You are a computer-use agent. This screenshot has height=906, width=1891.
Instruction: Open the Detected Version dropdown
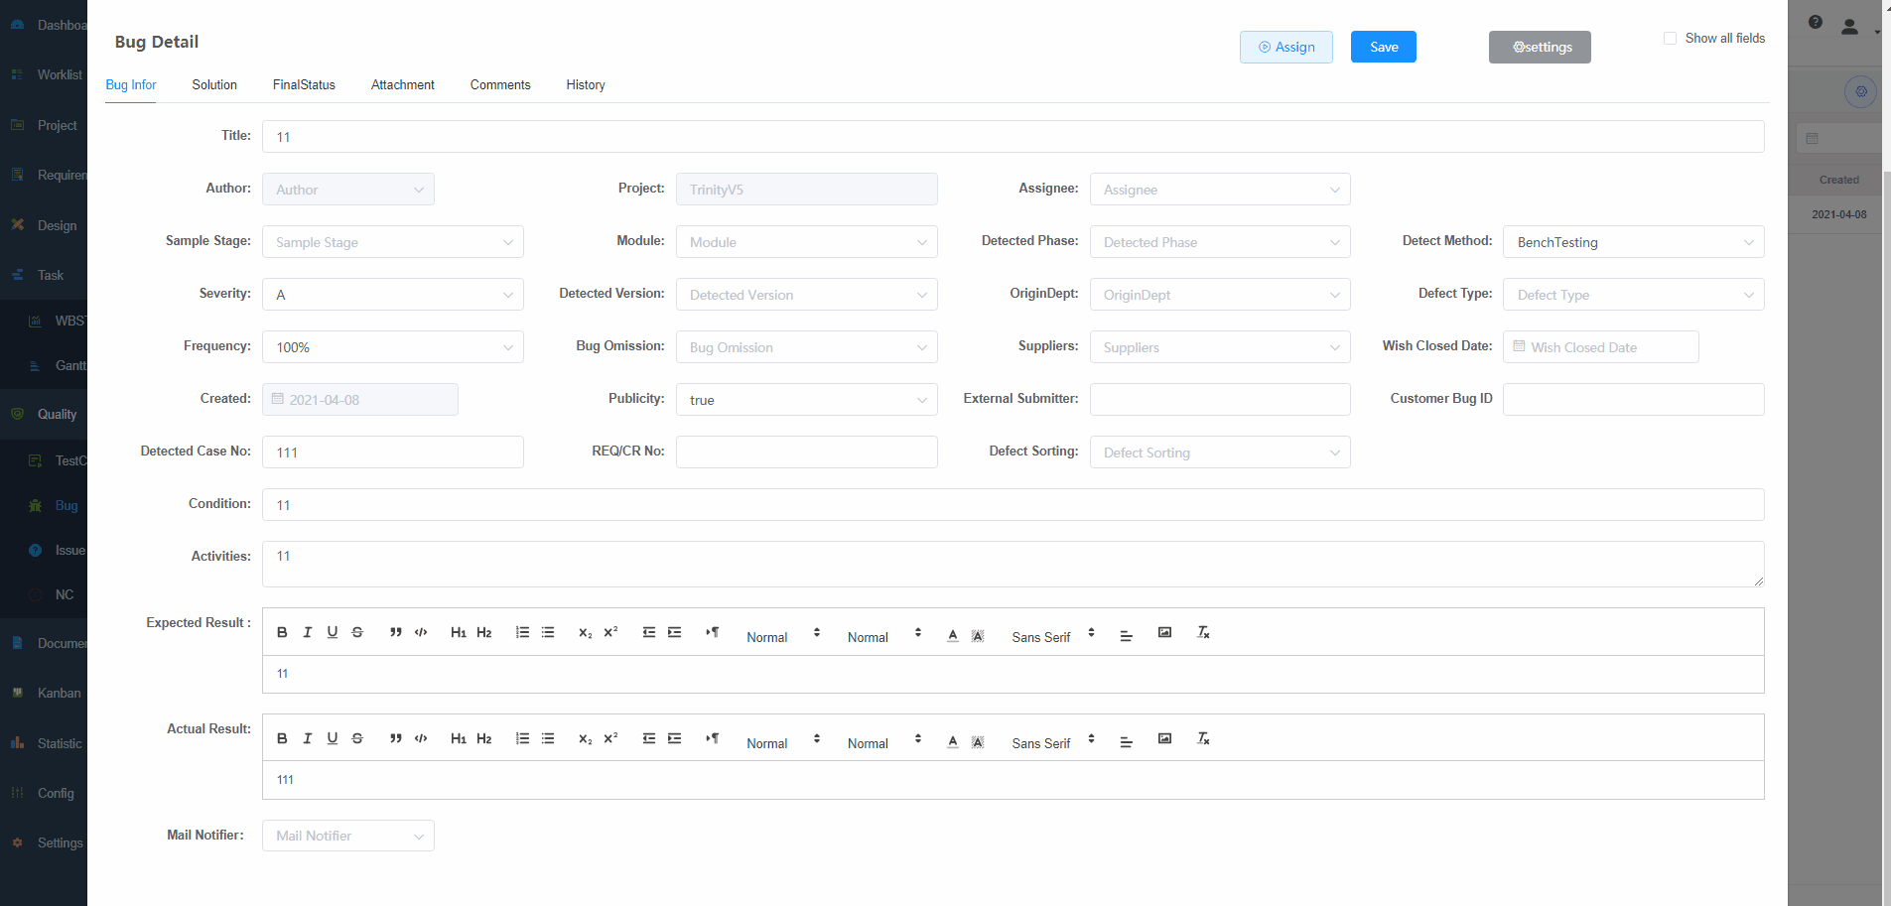[807, 295]
